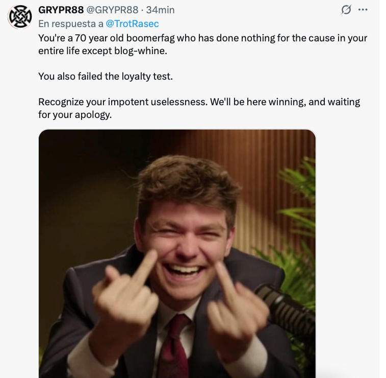The height and width of the screenshot is (378, 386).
Task: Select the "You also failed the loyalty test." line
Action: tap(106, 76)
